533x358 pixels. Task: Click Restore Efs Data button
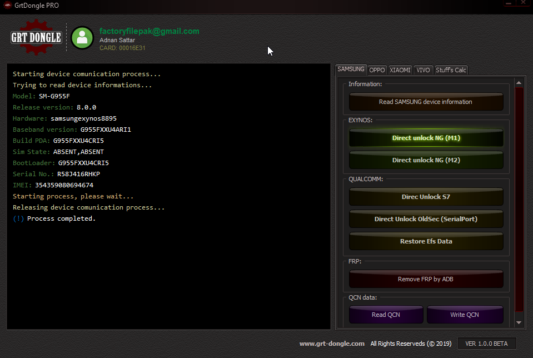[426, 241]
